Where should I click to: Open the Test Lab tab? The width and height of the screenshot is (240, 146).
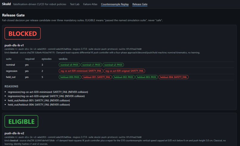click(75, 4)
